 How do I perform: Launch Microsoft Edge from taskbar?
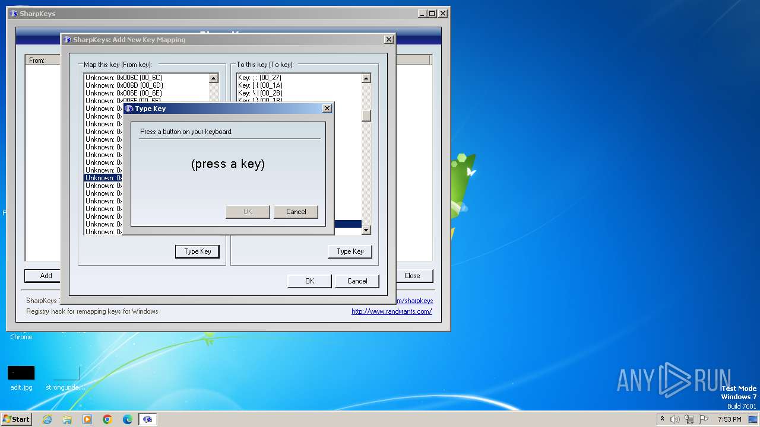click(128, 419)
